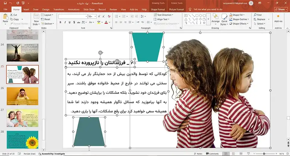Image resolution: width=290 pixels, height=156 pixels.
Task: Select slide 26 thumbnail
Action: (23, 96)
